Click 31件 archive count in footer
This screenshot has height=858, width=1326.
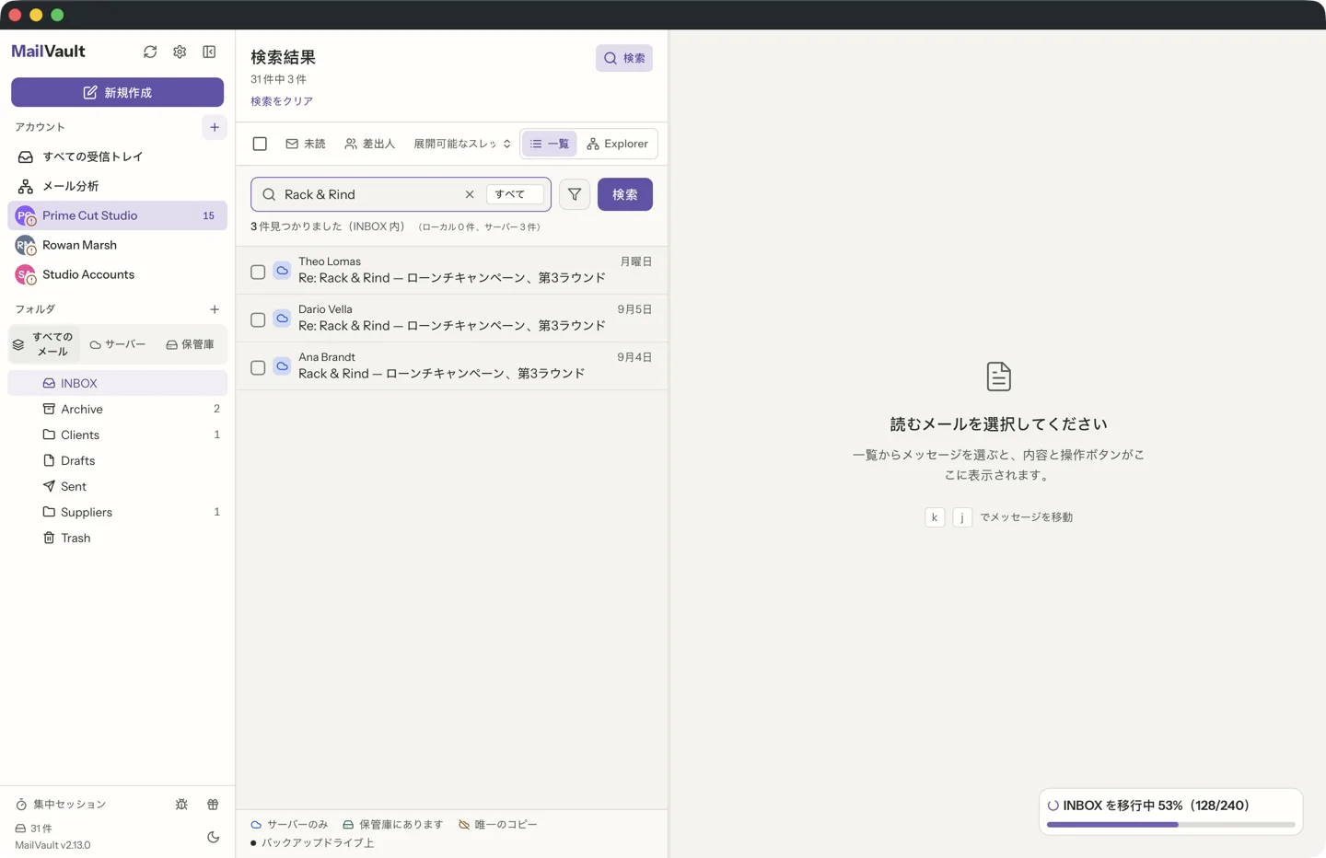(34, 829)
